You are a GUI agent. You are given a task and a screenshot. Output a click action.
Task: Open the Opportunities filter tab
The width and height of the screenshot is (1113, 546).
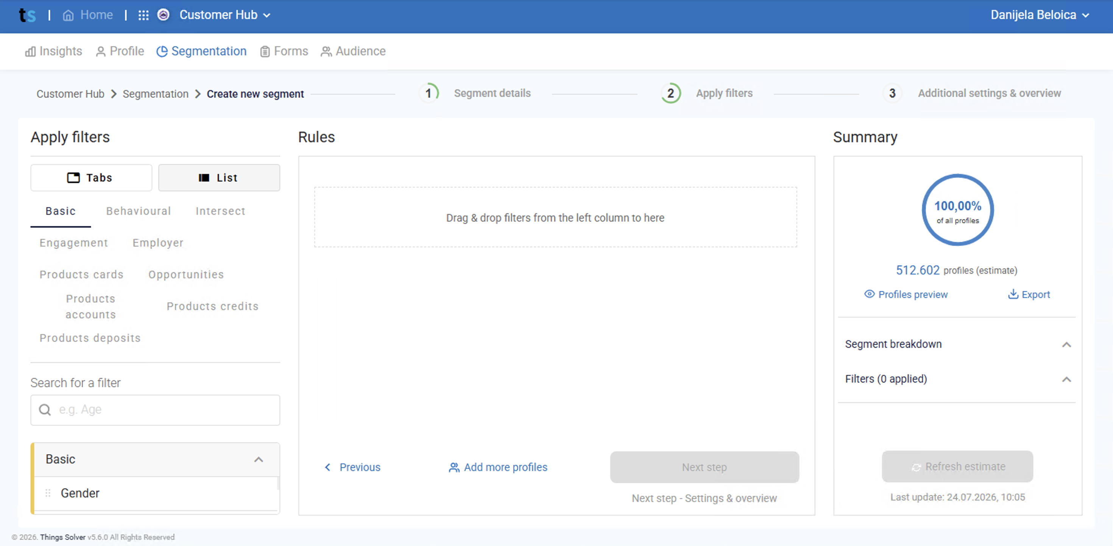pyautogui.click(x=186, y=275)
